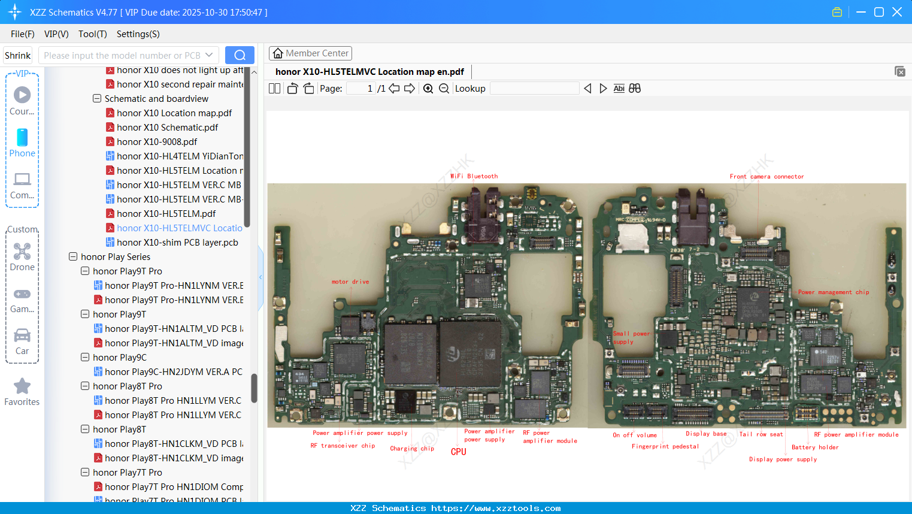
Task: Click the search button next to model input
Action: coord(240,55)
